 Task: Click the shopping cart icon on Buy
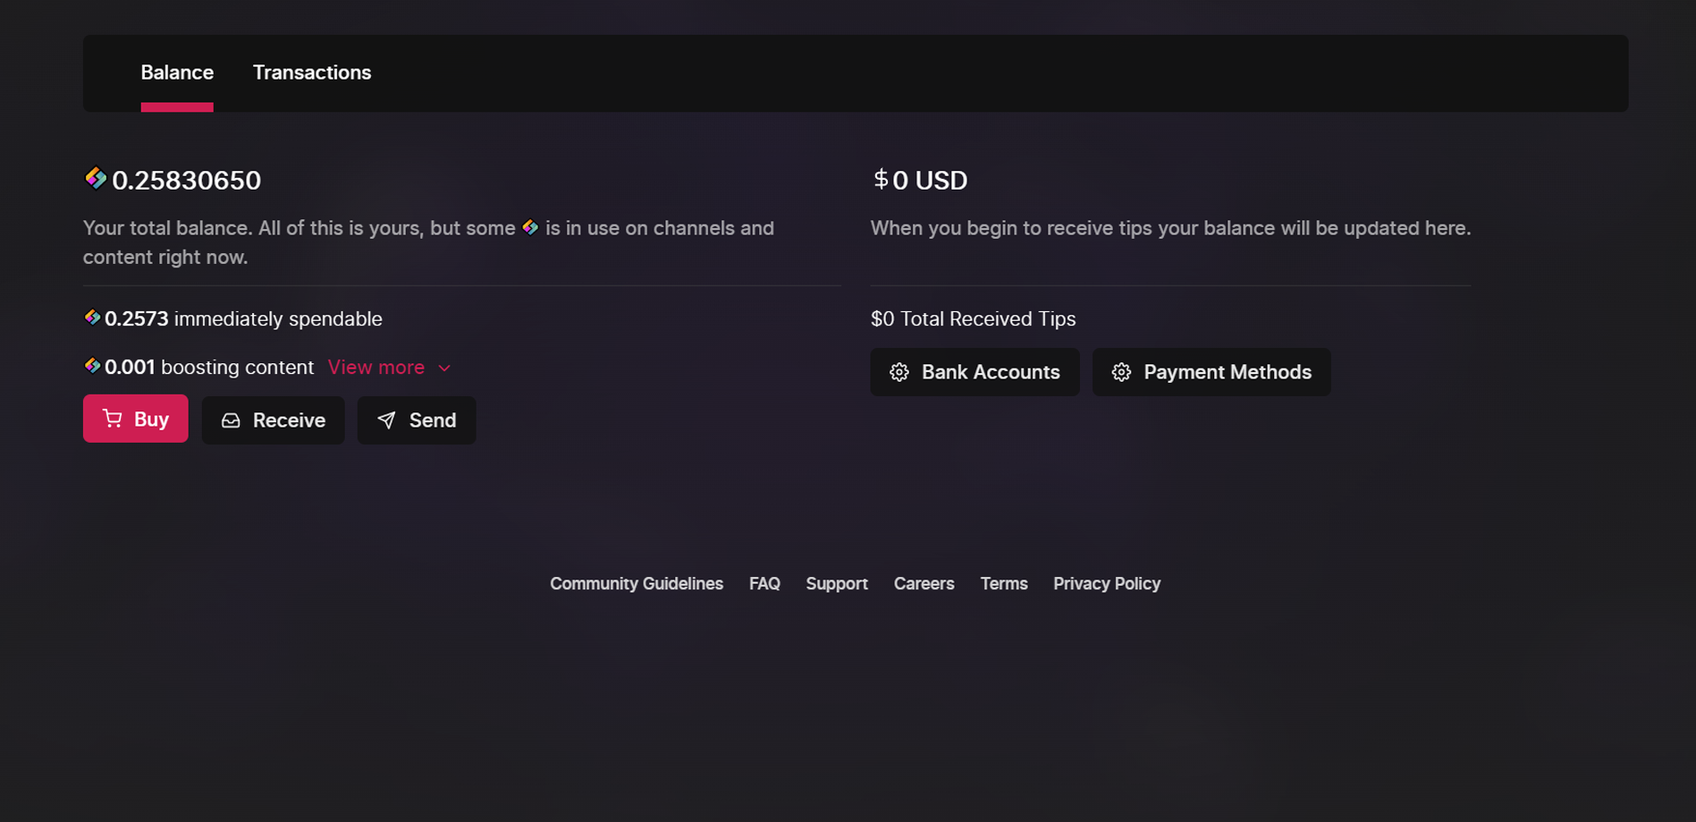(x=112, y=419)
